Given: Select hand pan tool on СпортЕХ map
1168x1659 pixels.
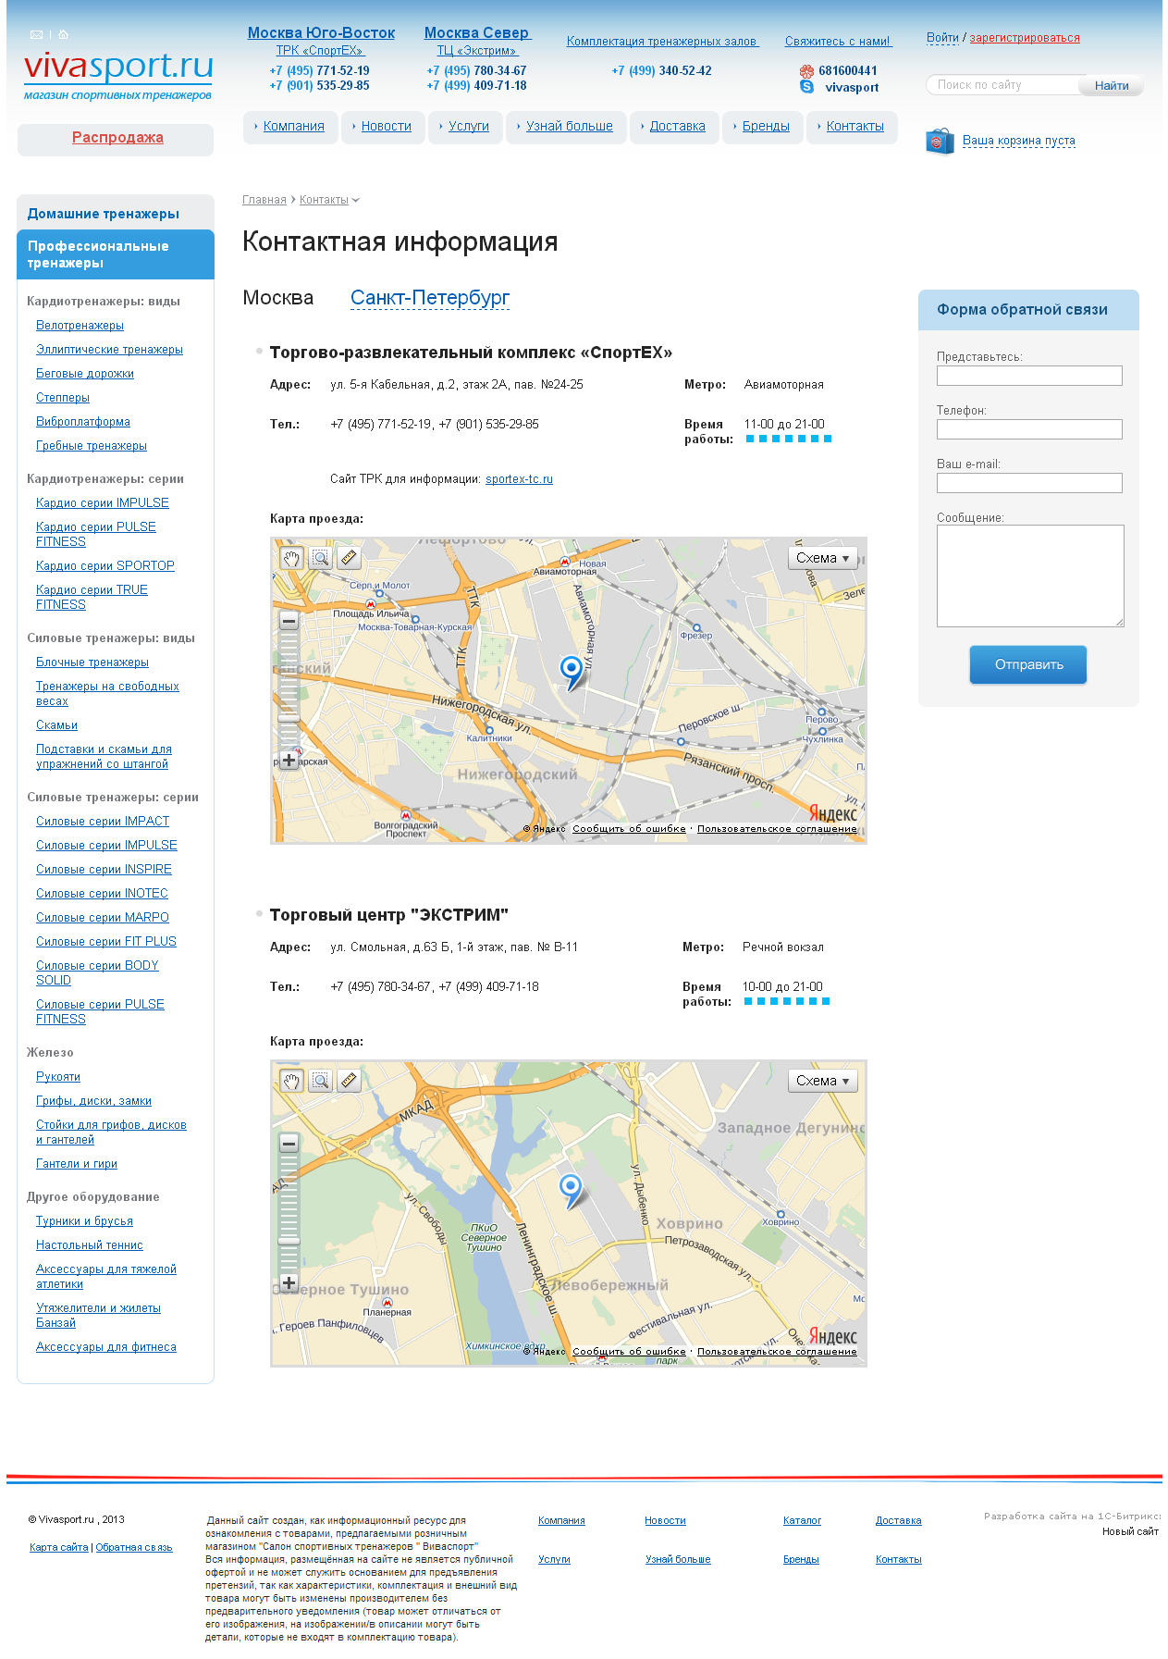Looking at the screenshot, I should (x=291, y=558).
